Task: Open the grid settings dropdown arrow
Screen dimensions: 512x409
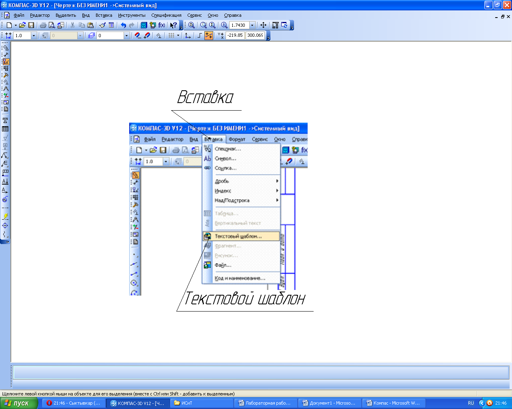Action: click(178, 36)
